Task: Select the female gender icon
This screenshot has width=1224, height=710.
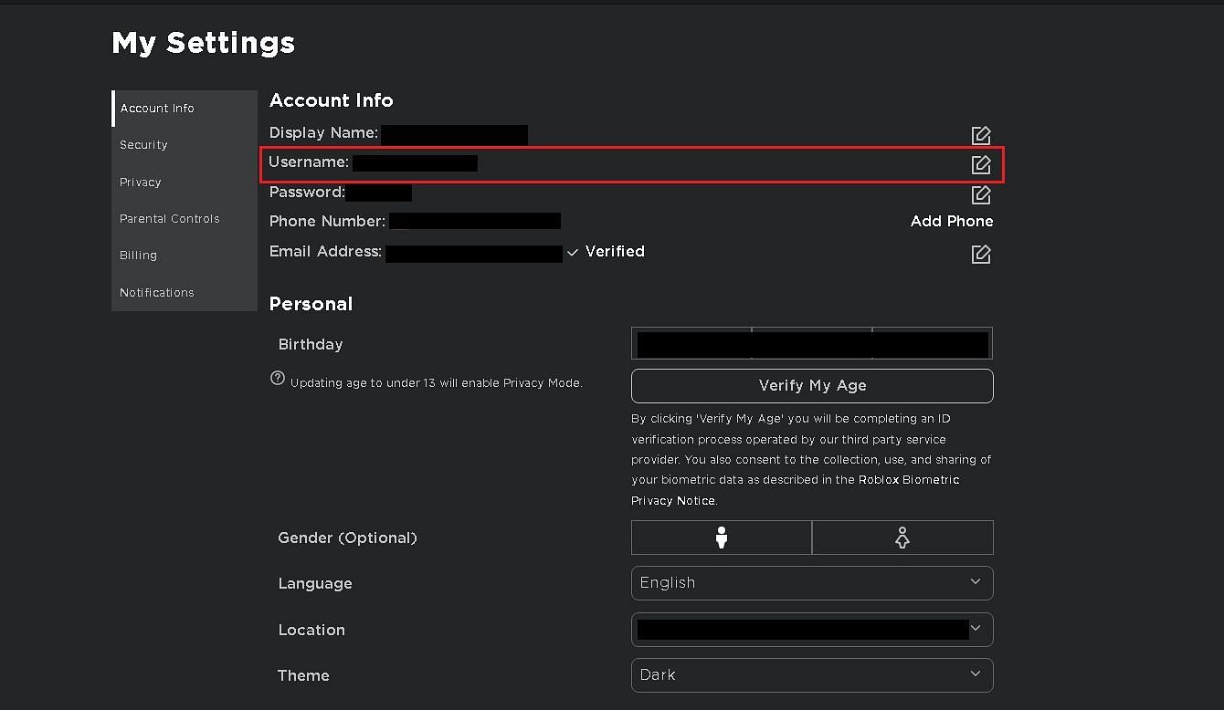Action: [x=902, y=538]
